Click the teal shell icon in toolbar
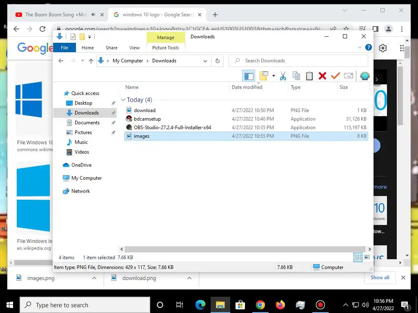This screenshot has height=313, width=418. (x=365, y=76)
